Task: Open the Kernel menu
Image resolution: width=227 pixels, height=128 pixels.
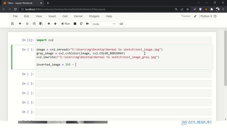Action: click(78, 16)
